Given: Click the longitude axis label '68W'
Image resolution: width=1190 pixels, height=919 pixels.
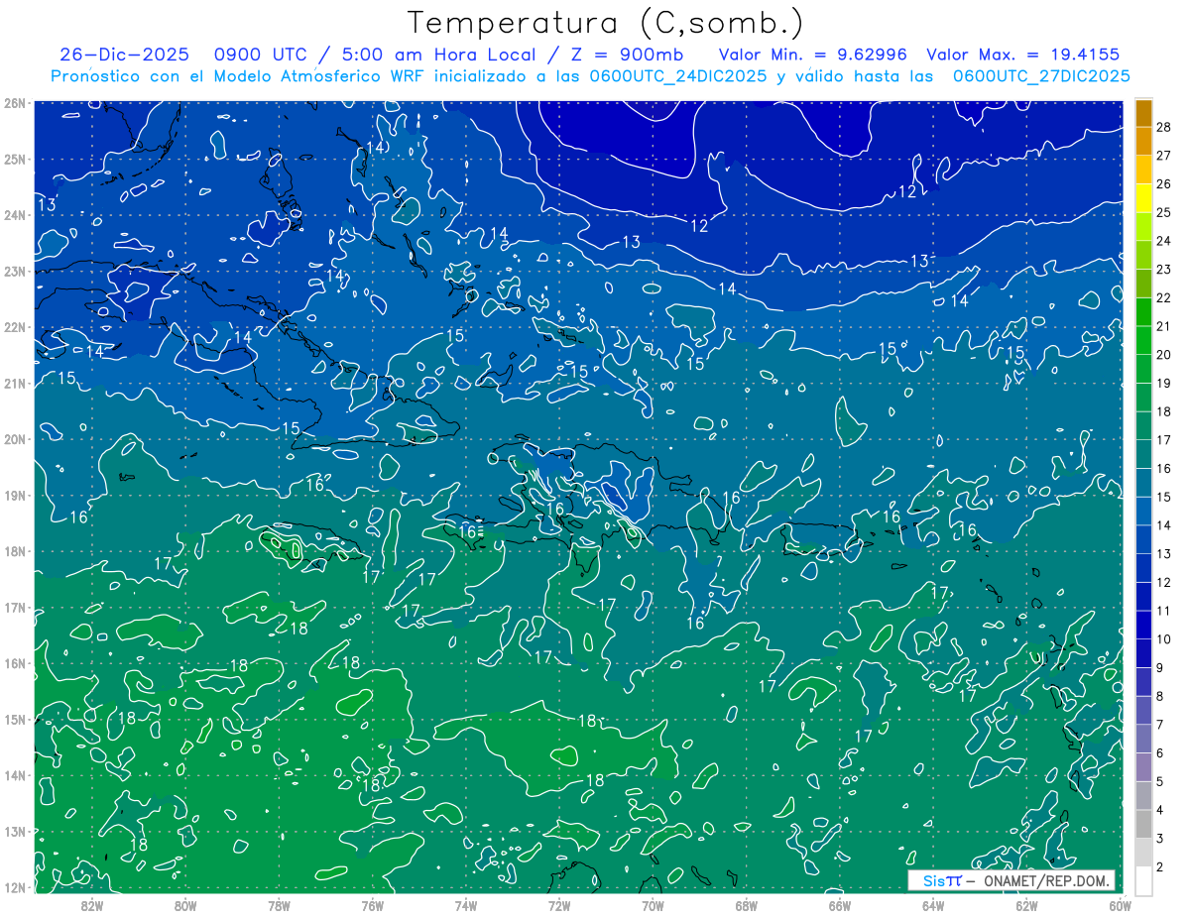Looking at the screenshot, I should click(x=747, y=905).
